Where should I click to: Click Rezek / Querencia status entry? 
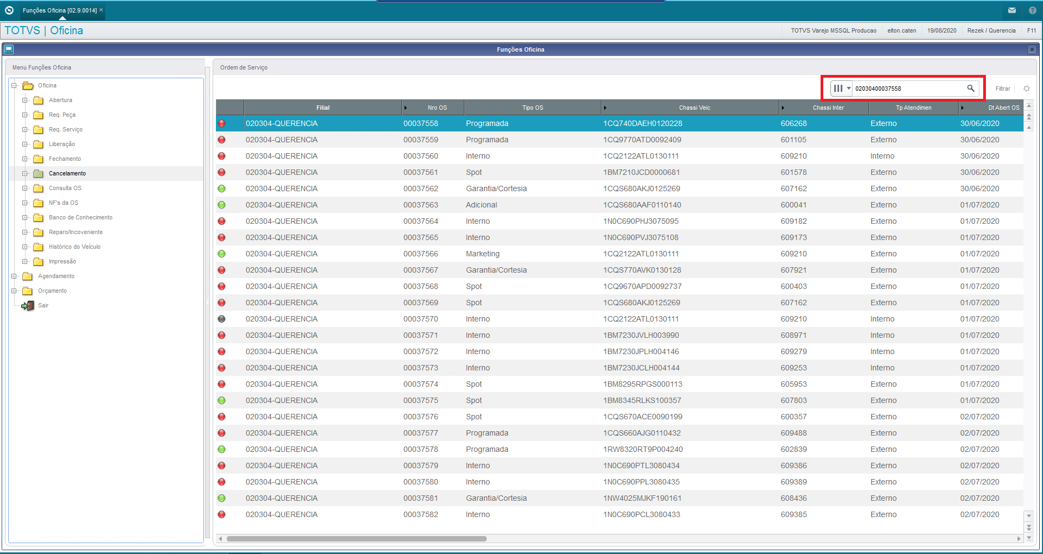pyautogui.click(x=991, y=30)
